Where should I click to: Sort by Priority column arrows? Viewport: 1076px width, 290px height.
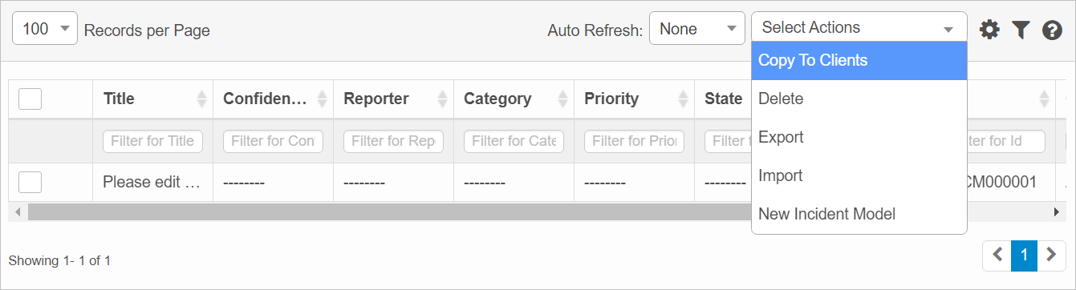tap(683, 99)
